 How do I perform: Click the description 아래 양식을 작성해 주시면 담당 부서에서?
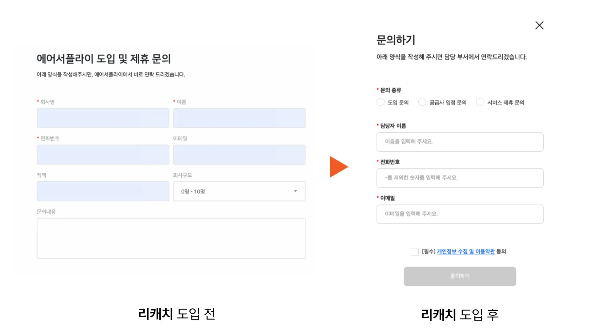click(x=451, y=57)
